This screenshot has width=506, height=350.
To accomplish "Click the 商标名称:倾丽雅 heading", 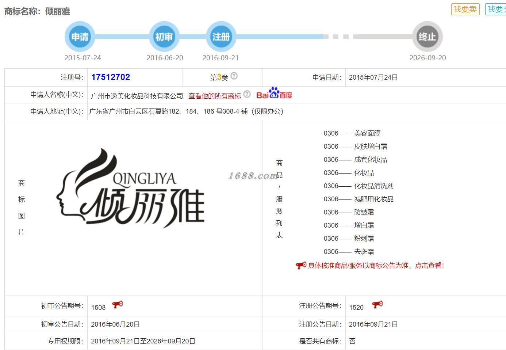I will [37, 11].
